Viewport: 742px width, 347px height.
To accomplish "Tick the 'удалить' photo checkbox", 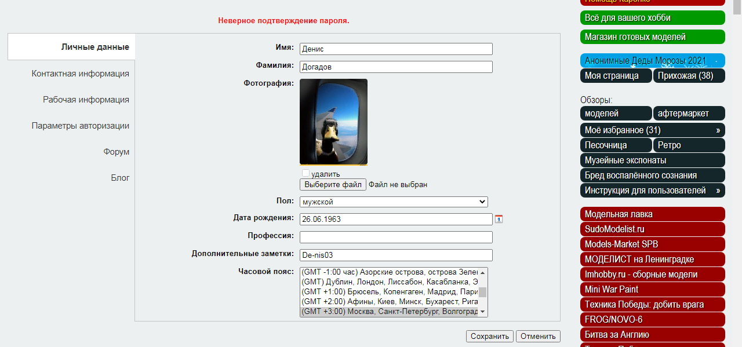I will [305, 173].
